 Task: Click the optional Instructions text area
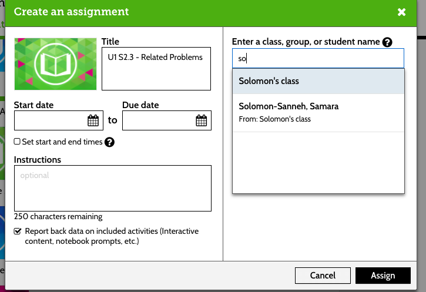tap(113, 188)
